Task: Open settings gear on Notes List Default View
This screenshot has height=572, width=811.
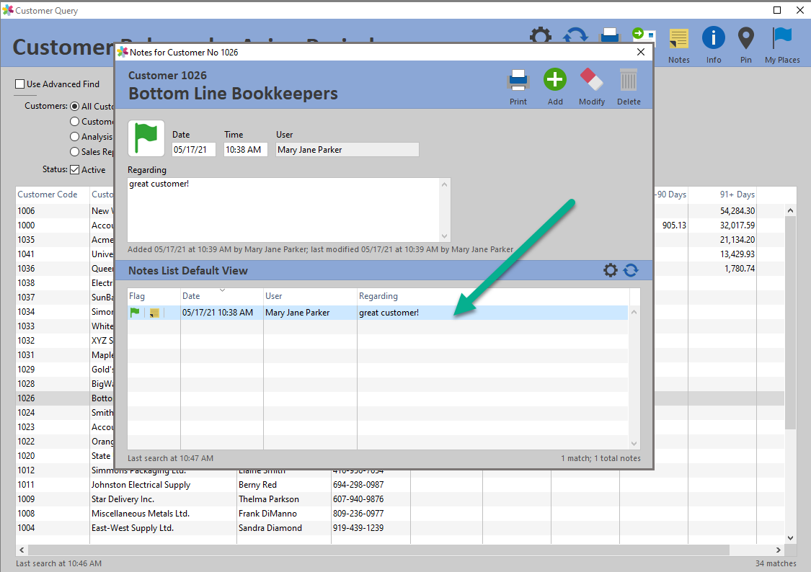Action: coord(611,270)
